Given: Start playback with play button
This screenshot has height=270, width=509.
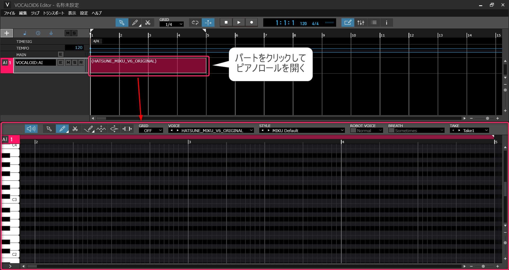Looking at the screenshot, I should 239,22.
